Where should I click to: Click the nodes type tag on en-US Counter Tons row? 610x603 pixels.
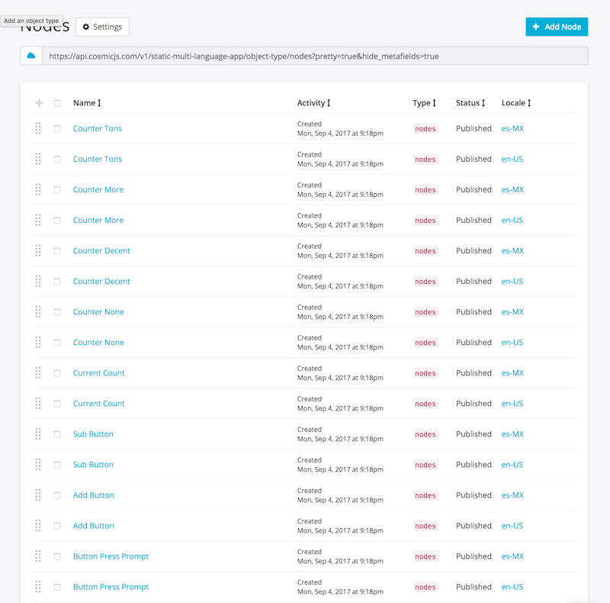pyautogui.click(x=425, y=160)
